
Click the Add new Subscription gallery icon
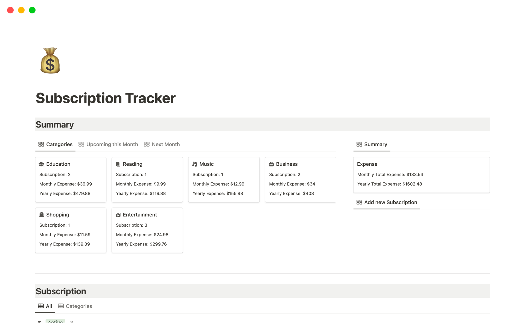click(x=359, y=202)
